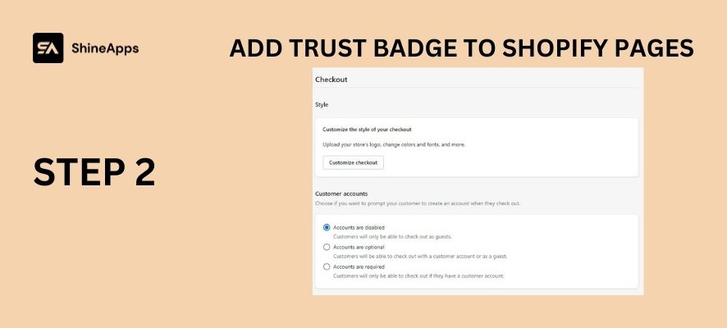This screenshot has height=328, width=727.
Task: Click the 'check out as guests' description text
Action: (393, 237)
